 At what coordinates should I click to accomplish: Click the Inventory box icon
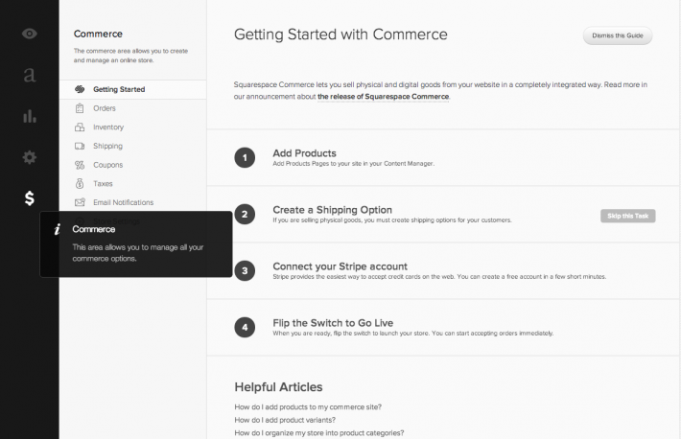click(x=80, y=127)
